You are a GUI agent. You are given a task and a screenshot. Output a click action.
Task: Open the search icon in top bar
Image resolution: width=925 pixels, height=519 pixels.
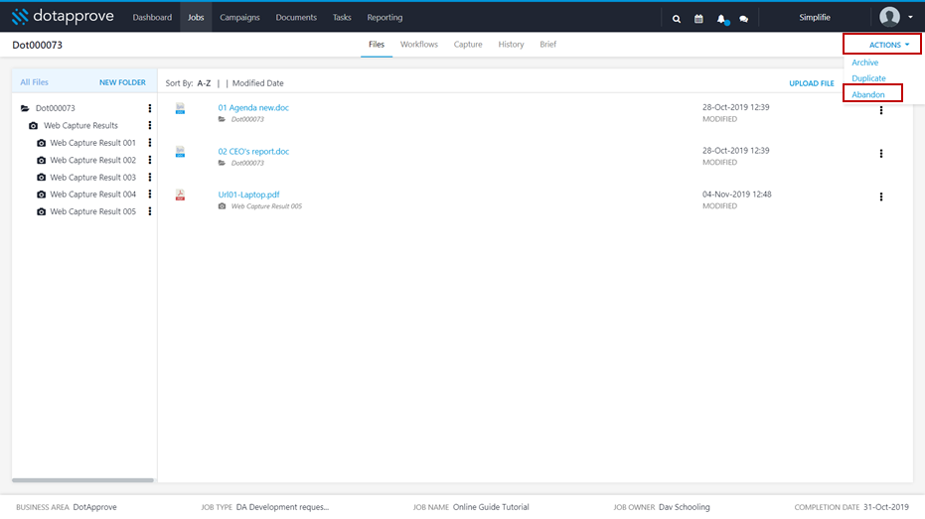click(677, 19)
